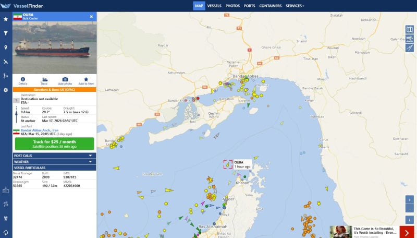Click the course value 29.2°

tap(45, 112)
